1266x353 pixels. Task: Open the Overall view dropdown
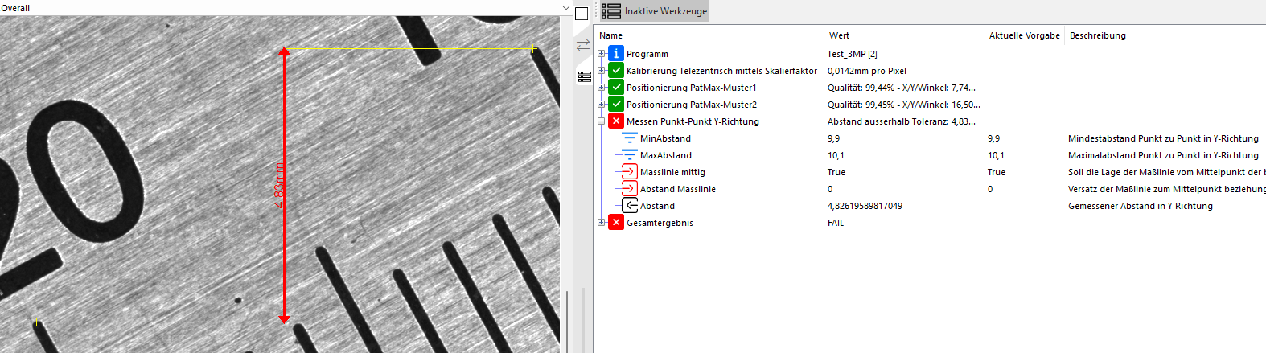pos(565,8)
